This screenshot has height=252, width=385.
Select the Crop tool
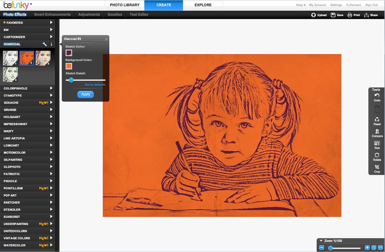[x=377, y=167]
